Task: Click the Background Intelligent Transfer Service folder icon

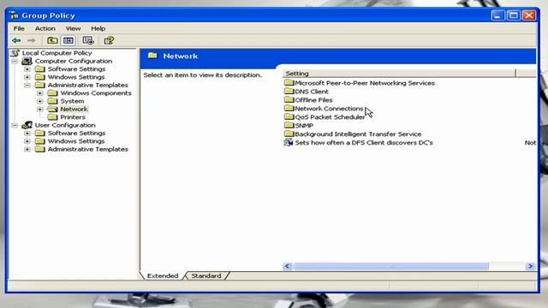Action: pos(289,133)
